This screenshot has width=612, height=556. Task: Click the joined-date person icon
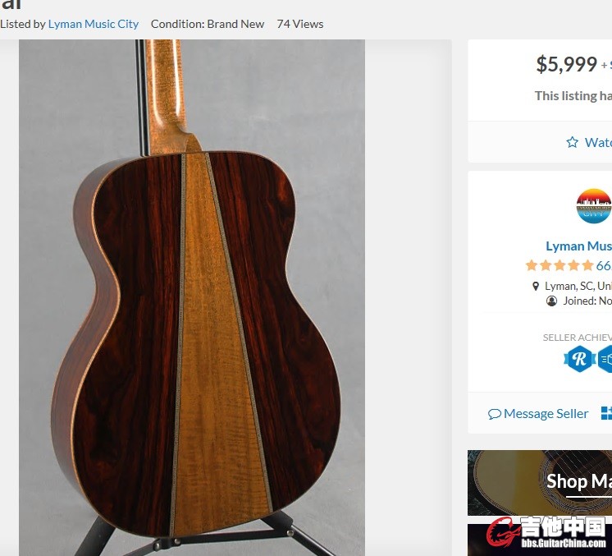click(552, 301)
